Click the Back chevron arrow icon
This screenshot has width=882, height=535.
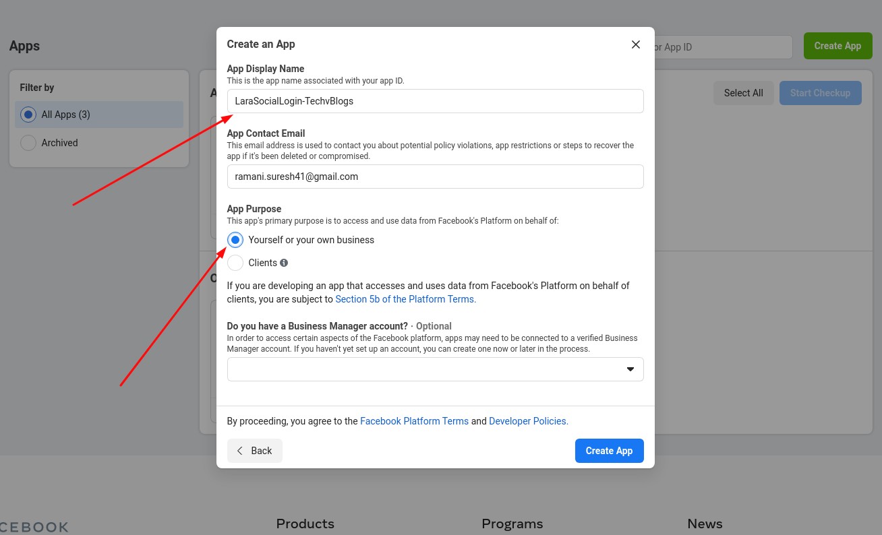240,451
